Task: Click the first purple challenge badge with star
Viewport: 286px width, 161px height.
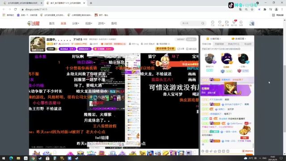Action: pos(67,49)
